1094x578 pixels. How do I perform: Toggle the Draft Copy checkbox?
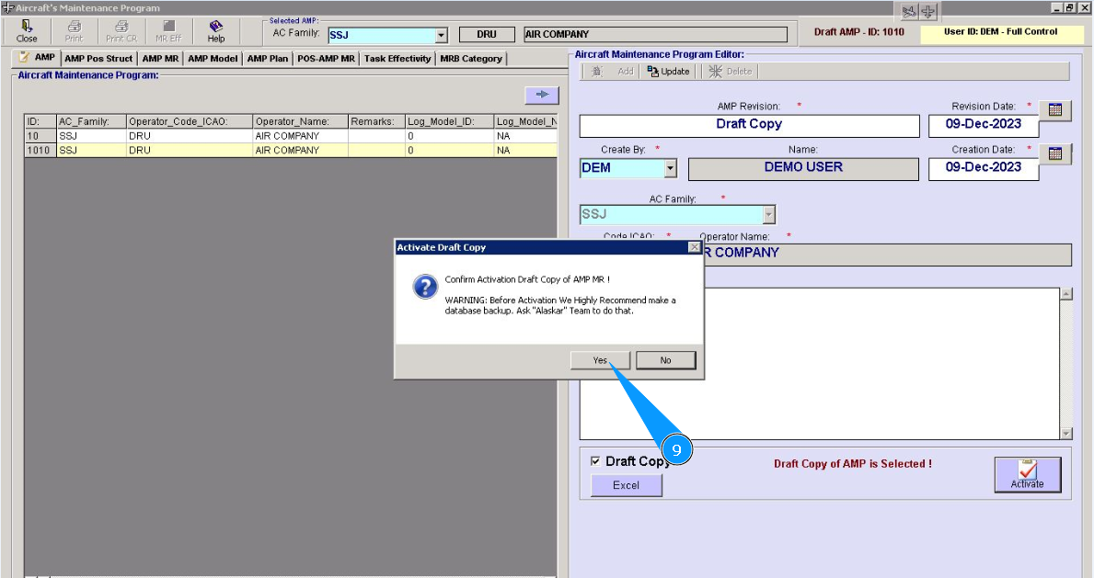(x=595, y=461)
